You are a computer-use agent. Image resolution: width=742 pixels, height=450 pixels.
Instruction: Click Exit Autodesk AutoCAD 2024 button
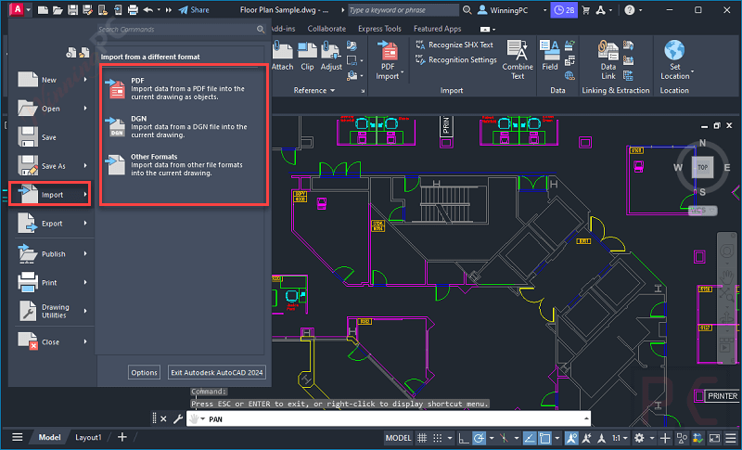point(217,372)
